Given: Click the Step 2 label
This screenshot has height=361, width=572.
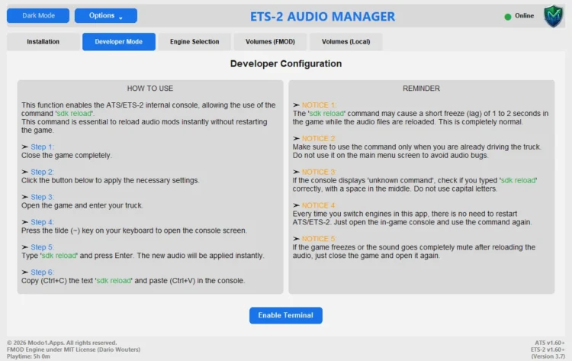Looking at the screenshot, I should click(x=42, y=172).
